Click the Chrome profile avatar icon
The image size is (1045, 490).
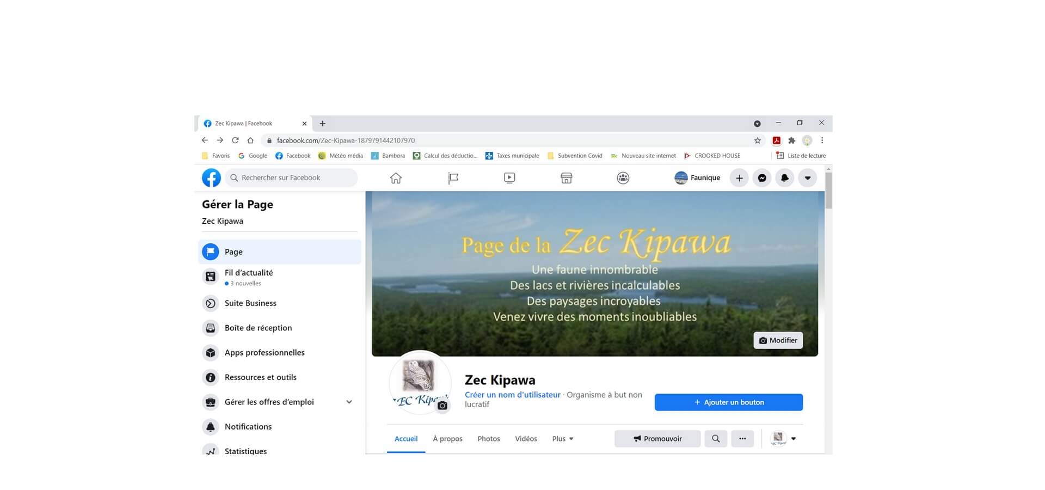807,140
